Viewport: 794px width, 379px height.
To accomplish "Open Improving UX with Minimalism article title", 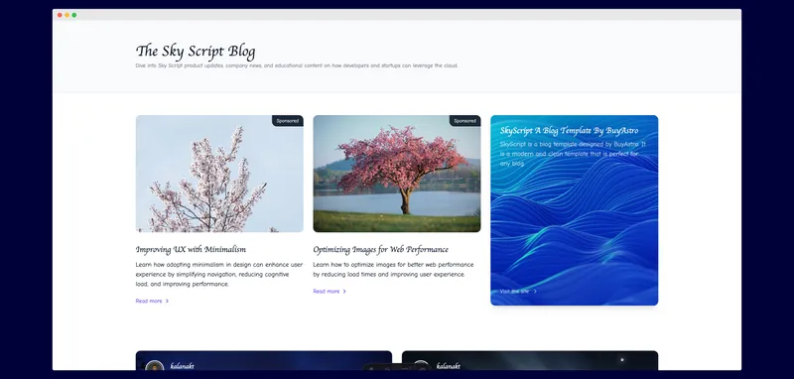I will pos(191,249).
